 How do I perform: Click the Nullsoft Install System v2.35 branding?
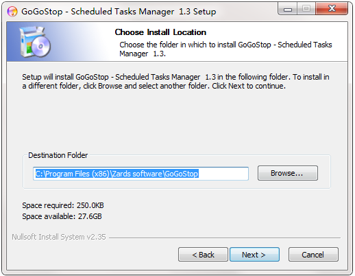59,237
